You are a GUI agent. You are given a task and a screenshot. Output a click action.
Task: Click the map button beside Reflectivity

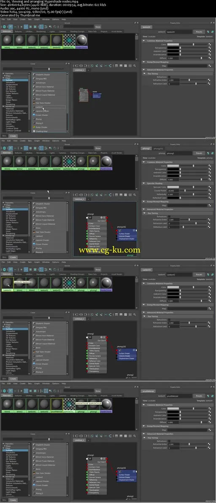click(x=209, y=194)
